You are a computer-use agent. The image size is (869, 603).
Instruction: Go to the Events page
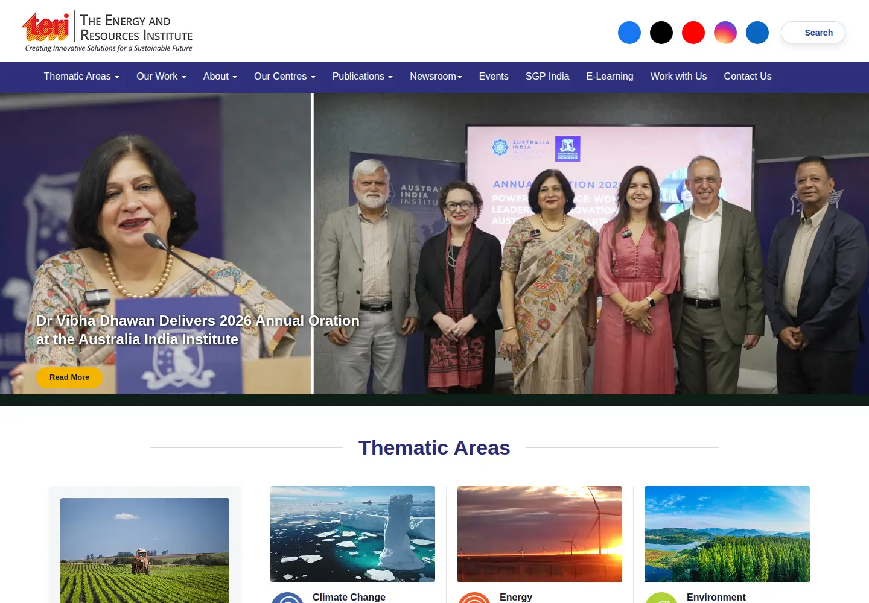click(494, 77)
